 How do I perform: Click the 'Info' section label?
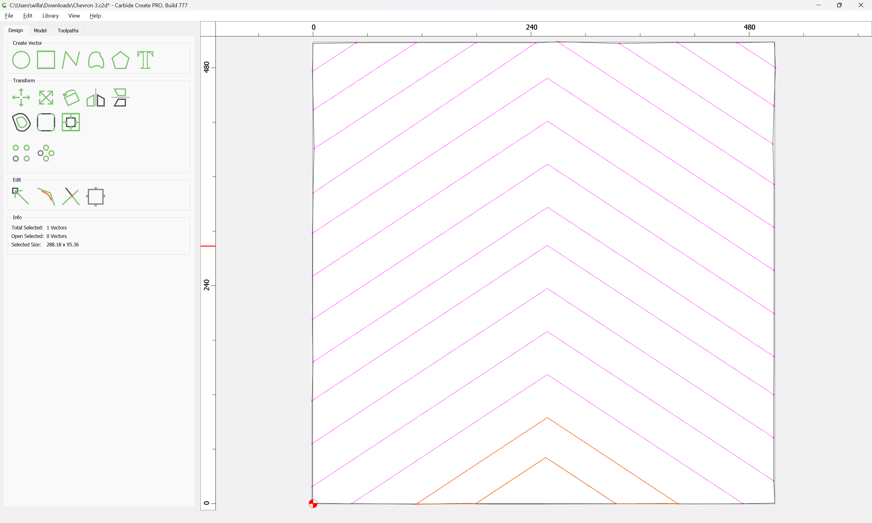pos(17,217)
